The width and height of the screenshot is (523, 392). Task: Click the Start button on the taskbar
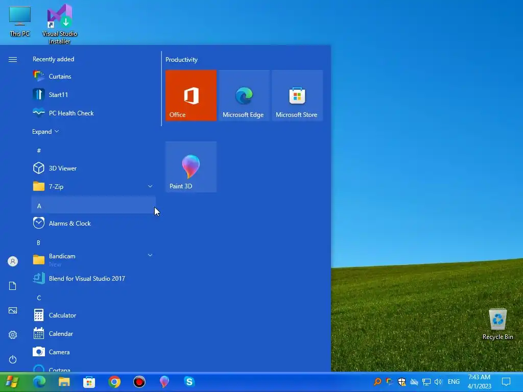(x=12, y=382)
